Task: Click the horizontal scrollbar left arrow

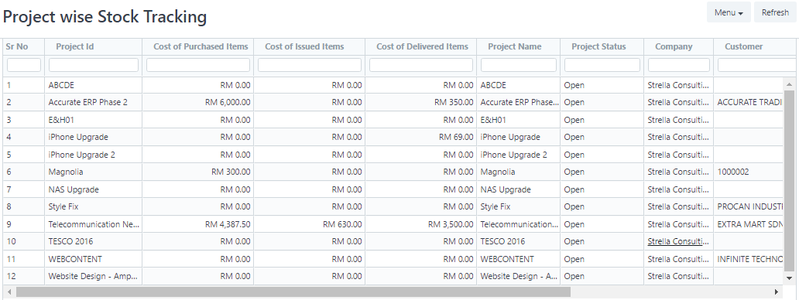Action: [x=9, y=291]
